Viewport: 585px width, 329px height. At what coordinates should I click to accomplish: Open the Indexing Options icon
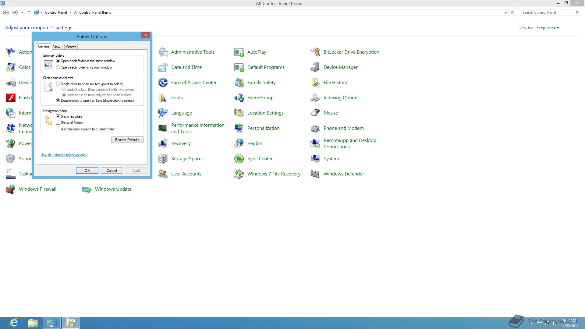[315, 98]
